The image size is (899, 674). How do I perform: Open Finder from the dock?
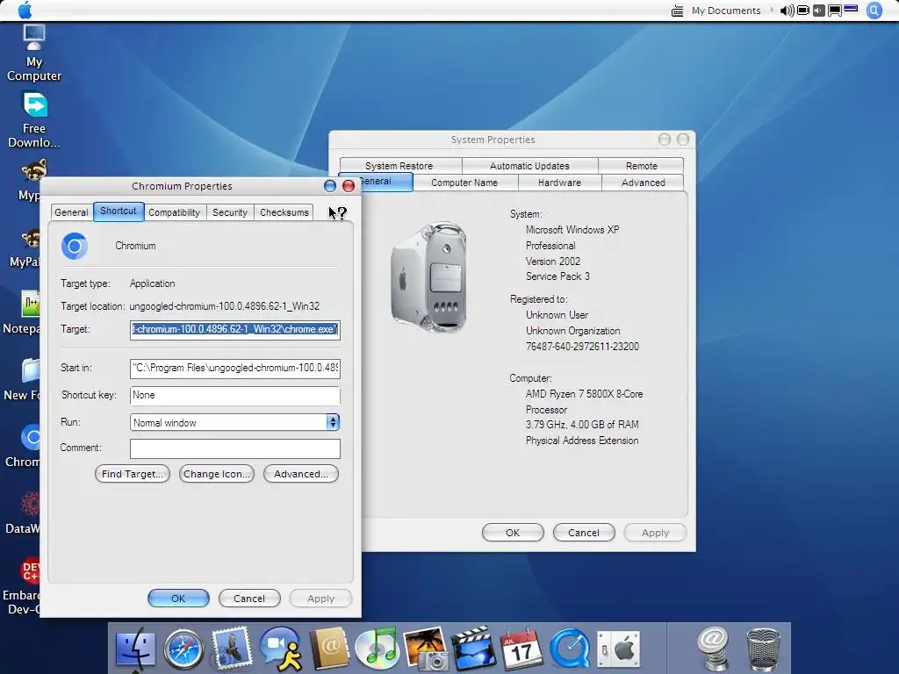135,649
